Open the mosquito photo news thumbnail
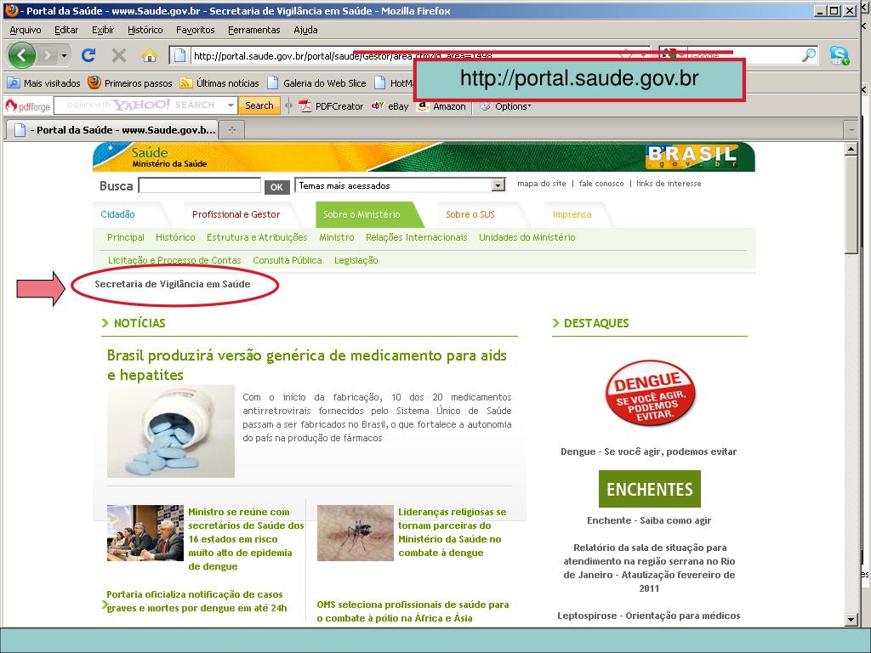This screenshot has height=653, width=871. 355,532
